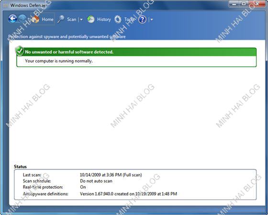Click the 'Scan schedule:' label

click(x=37, y=181)
